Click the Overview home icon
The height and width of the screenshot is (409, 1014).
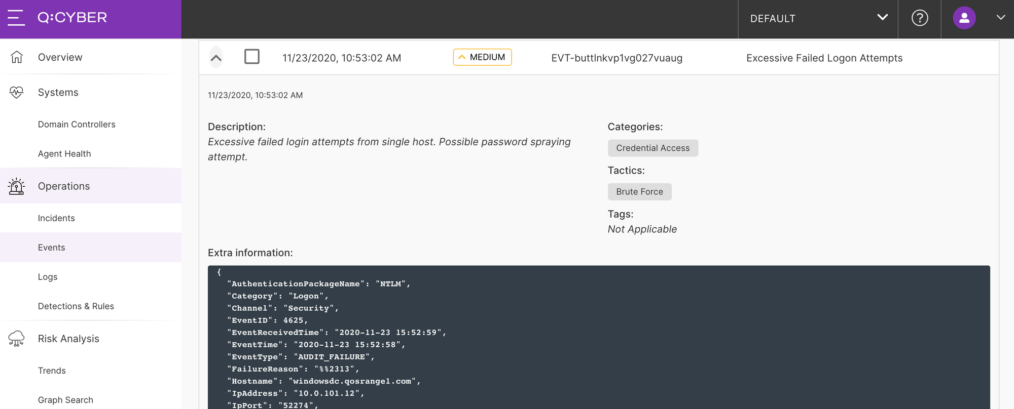[17, 57]
